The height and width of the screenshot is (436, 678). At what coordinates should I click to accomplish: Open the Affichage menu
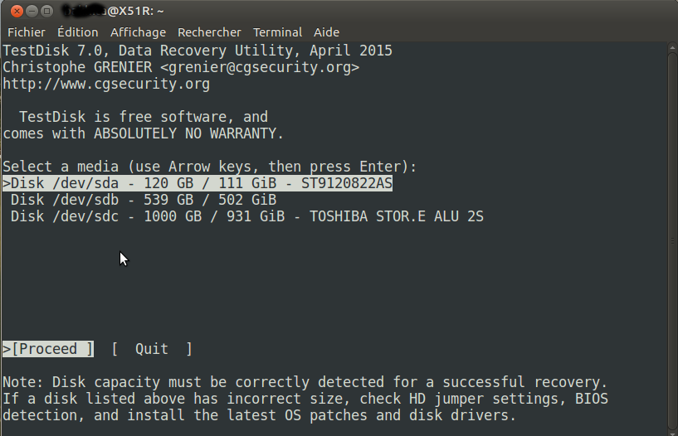138,32
